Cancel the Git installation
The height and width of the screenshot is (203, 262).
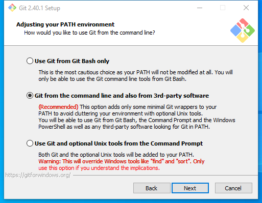(233, 188)
